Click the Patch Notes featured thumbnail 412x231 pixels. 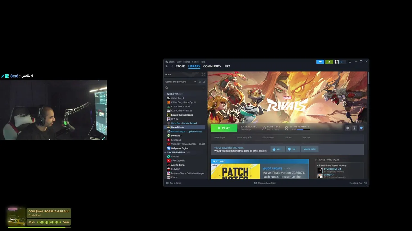(235, 171)
